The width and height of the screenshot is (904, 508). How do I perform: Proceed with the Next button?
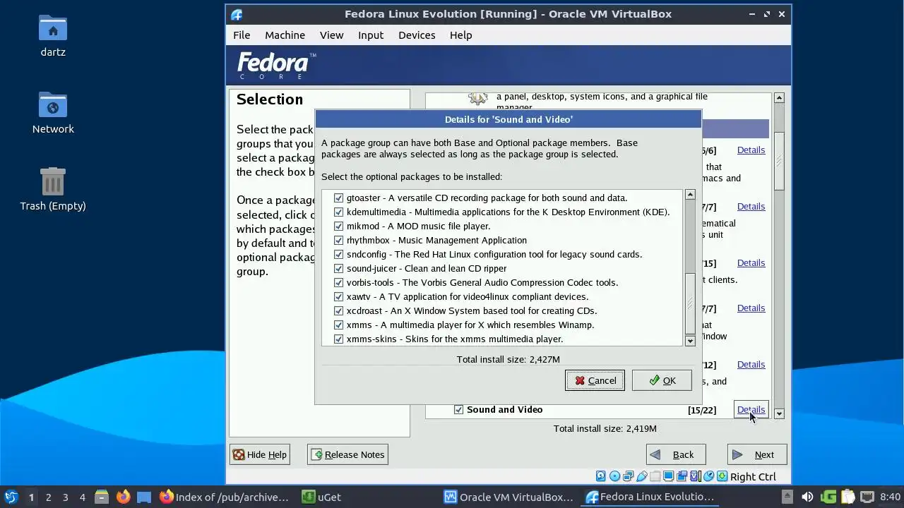pyautogui.click(x=756, y=454)
